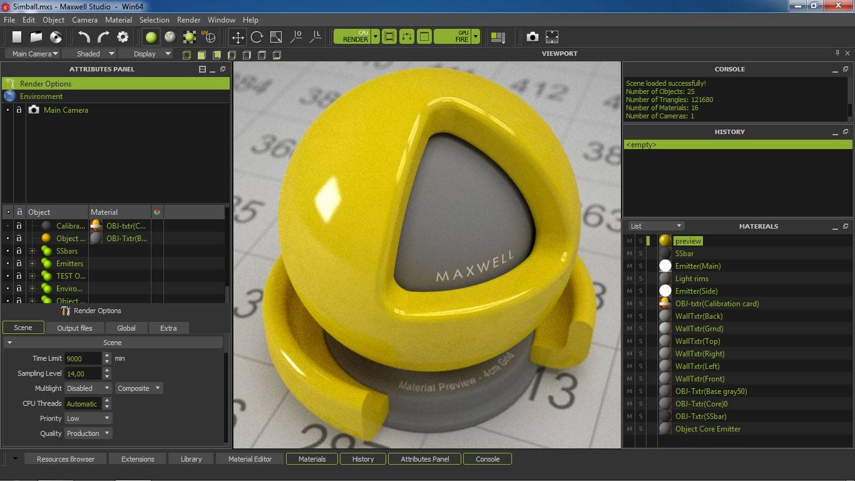Select the UV set selection icon
The height and width of the screenshot is (481, 855).
coord(208,37)
